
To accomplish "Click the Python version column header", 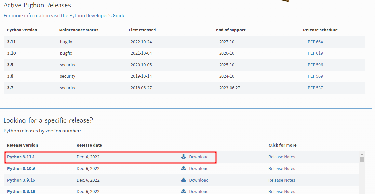I will [22, 30].
